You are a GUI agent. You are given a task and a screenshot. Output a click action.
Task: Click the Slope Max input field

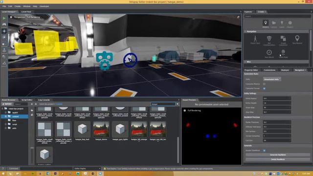click(x=277, y=108)
